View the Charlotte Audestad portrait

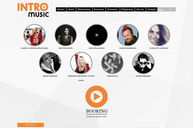tap(159, 35)
